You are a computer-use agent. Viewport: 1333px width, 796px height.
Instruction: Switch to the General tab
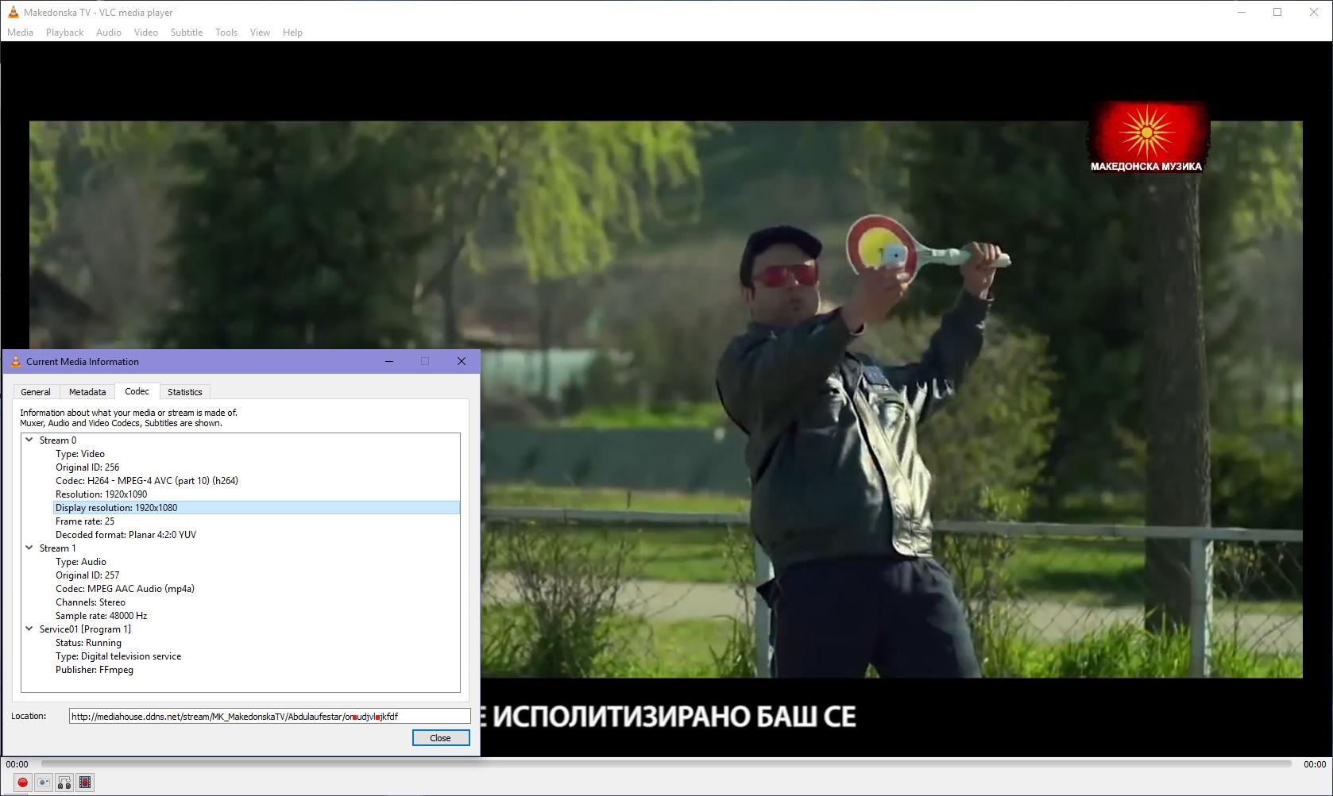coord(36,392)
